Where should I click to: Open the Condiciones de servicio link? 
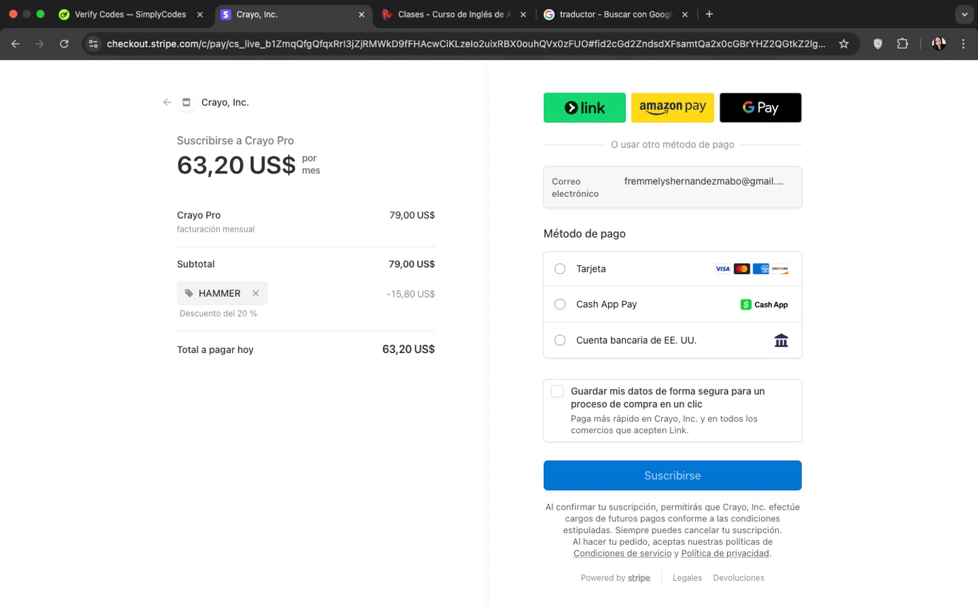coord(622,553)
